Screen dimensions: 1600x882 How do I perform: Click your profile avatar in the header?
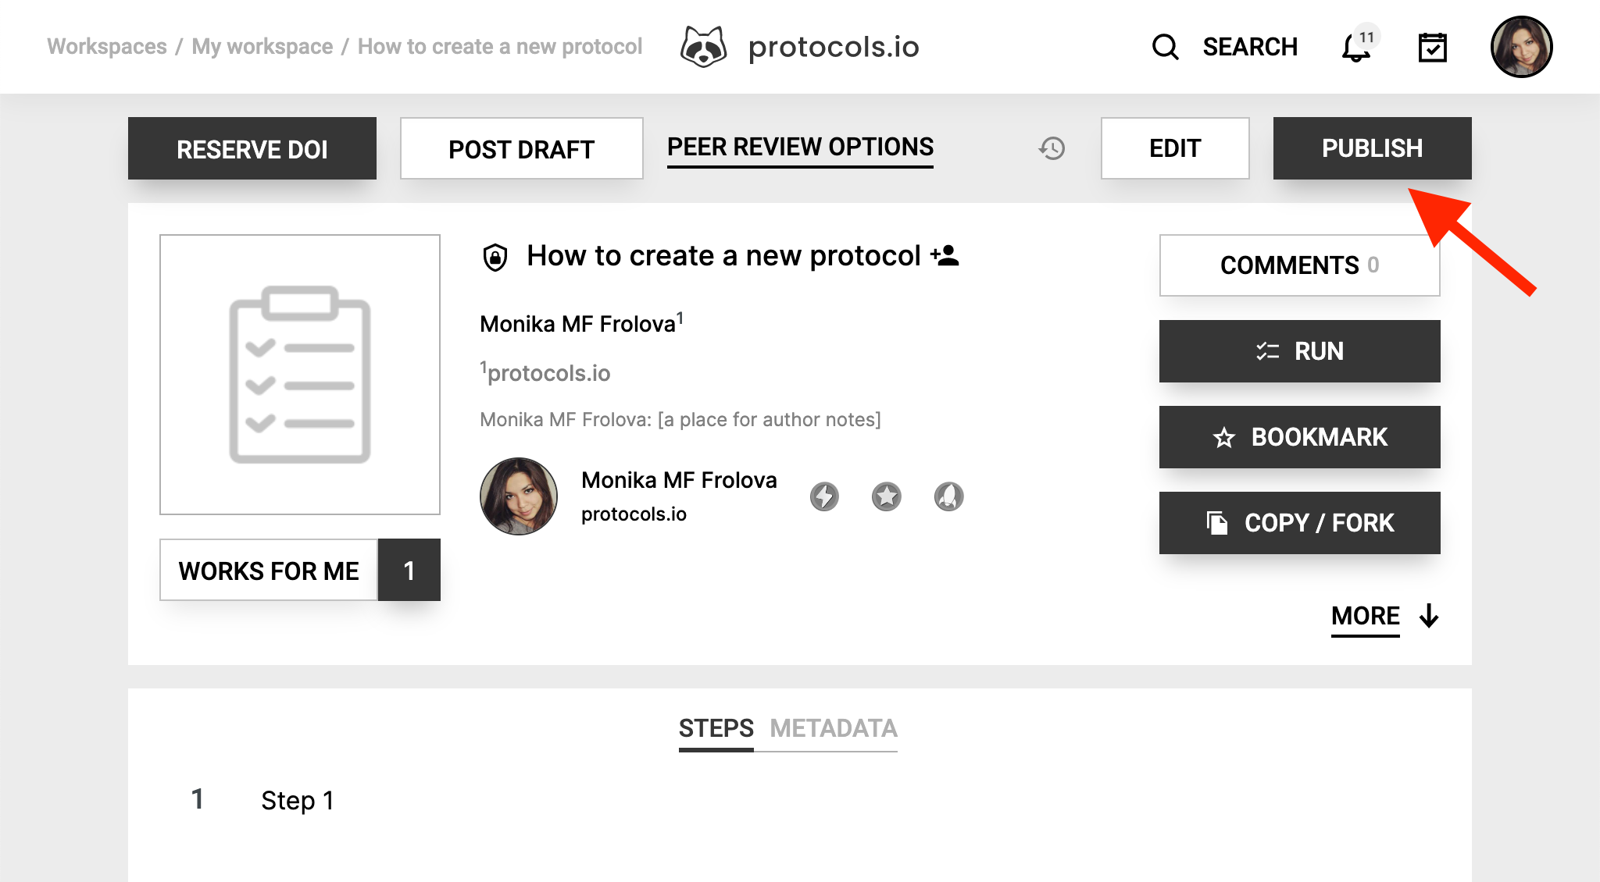pyautogui.click(x=1521, y=47)
